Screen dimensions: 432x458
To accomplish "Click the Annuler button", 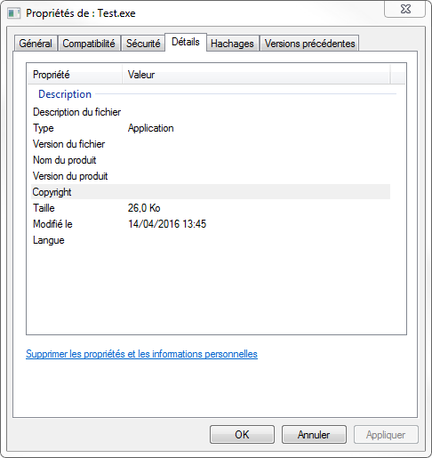I will pyautogui.click(x=314, y=435).
